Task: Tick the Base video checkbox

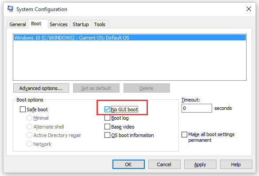Action: click(107, 127)
